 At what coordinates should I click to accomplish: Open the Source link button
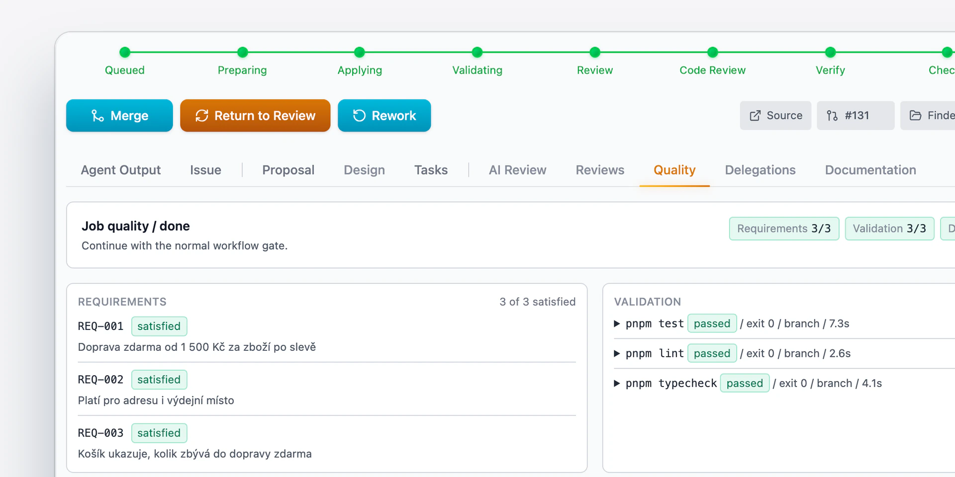point(775,116)
